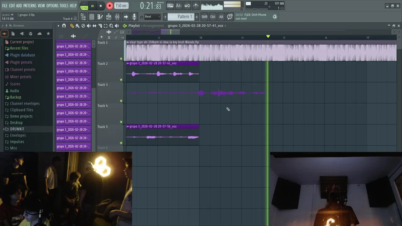
Task: Click the 0:21:83 time display
Action: point(150,6)
